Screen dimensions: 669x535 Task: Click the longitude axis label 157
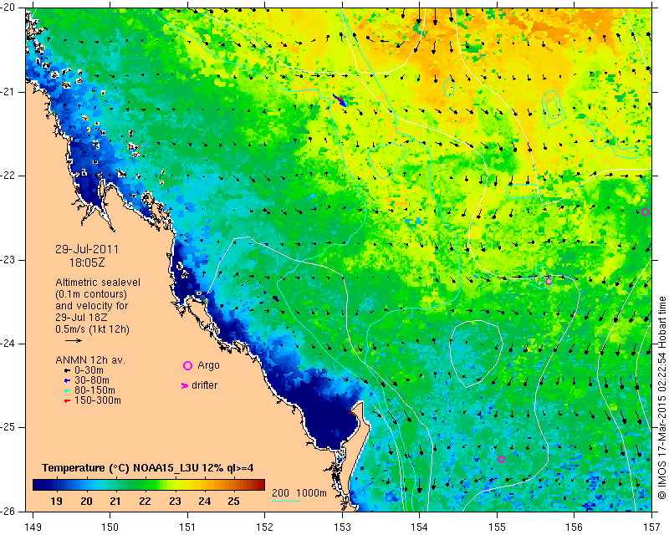tap(651, 527)
